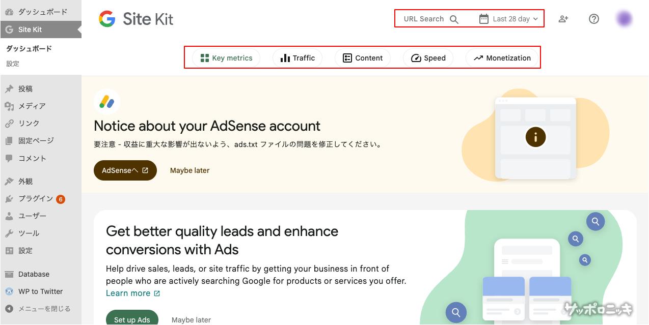Open the Database menu item
This screenshot has width=649, height=325.
pyautogui.click(x=41, y=274)
